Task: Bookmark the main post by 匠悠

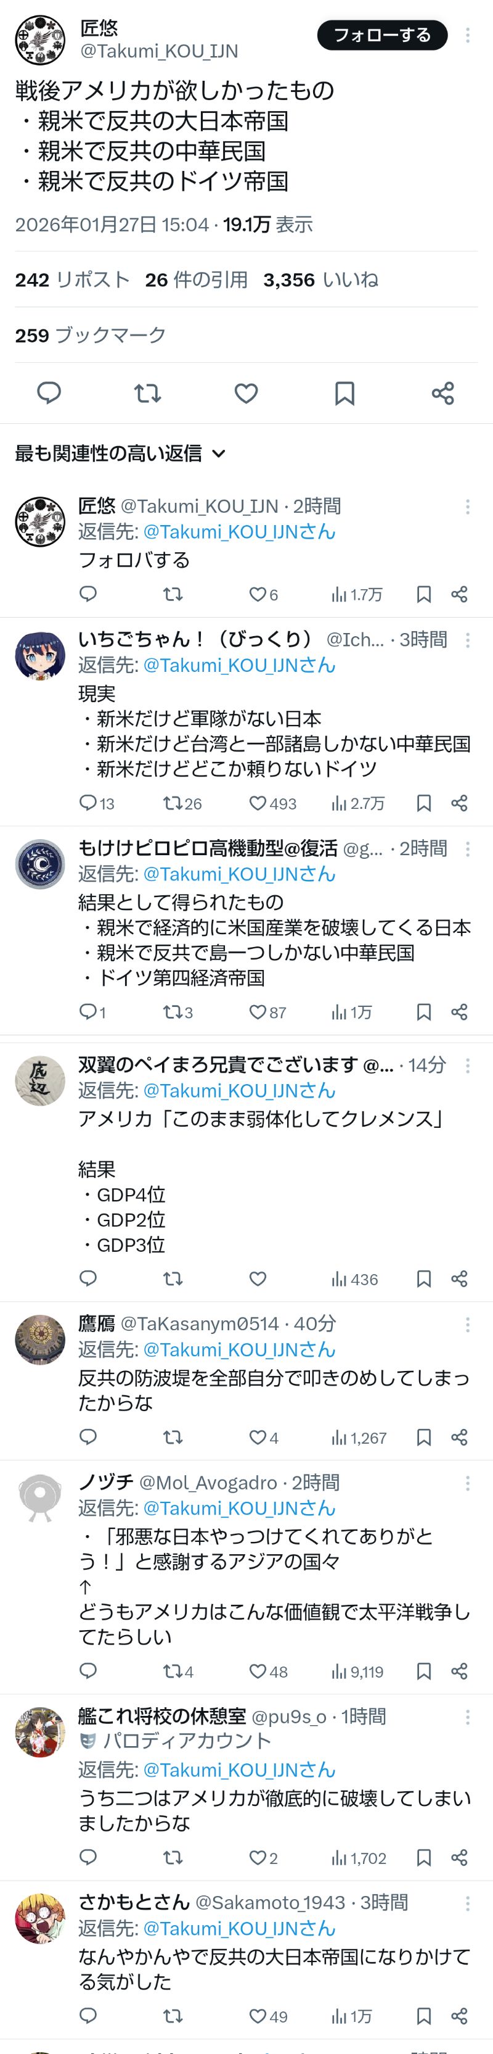Action: pos(344,392)
